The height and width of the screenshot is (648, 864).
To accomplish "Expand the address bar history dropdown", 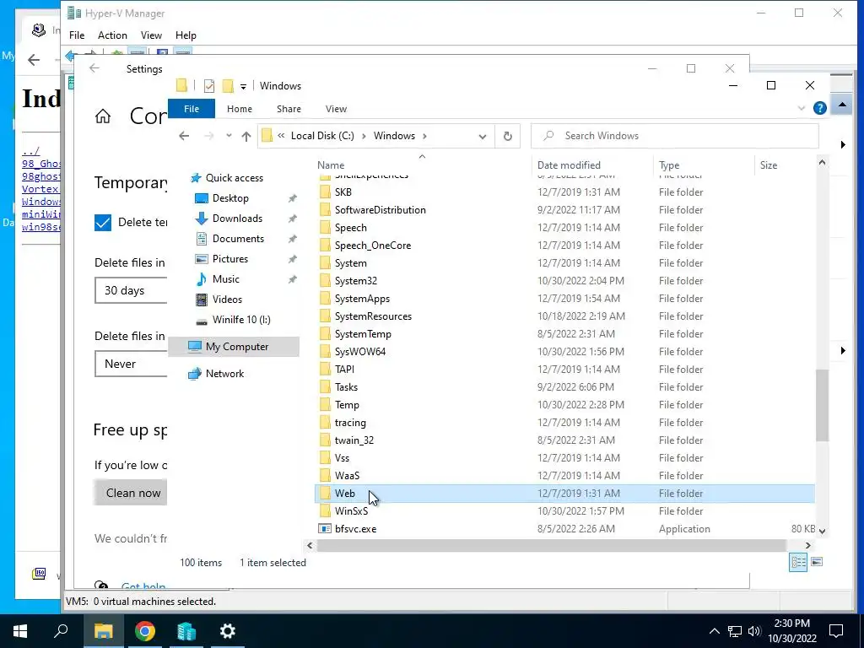I will [482, 137].
